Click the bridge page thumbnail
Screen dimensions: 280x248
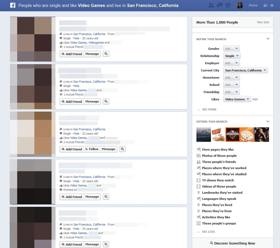[204, 135]
